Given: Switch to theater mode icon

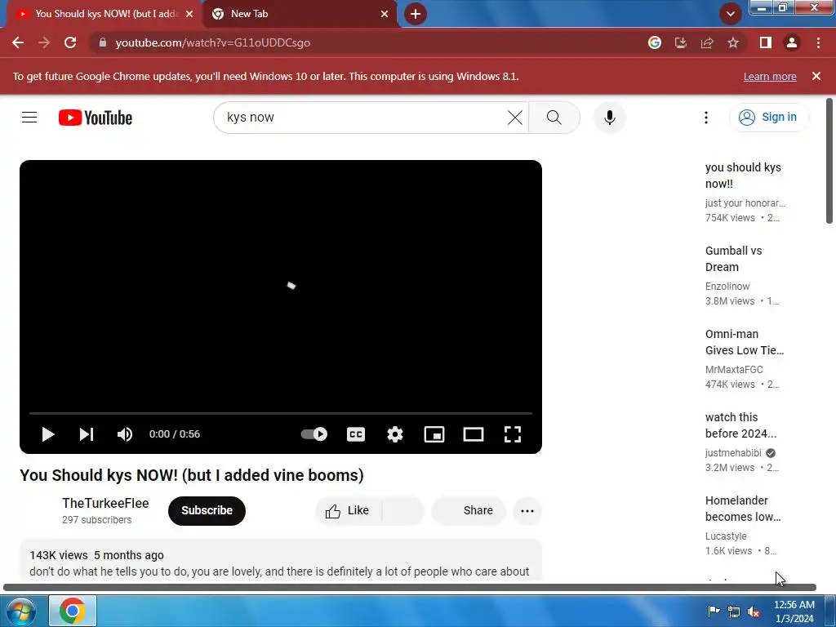Looking at the screenshot, I should coord(474,434).
